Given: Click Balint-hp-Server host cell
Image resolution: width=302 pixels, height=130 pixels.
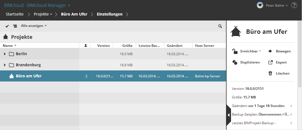Looking at the screenshot, I should point(207,76).
